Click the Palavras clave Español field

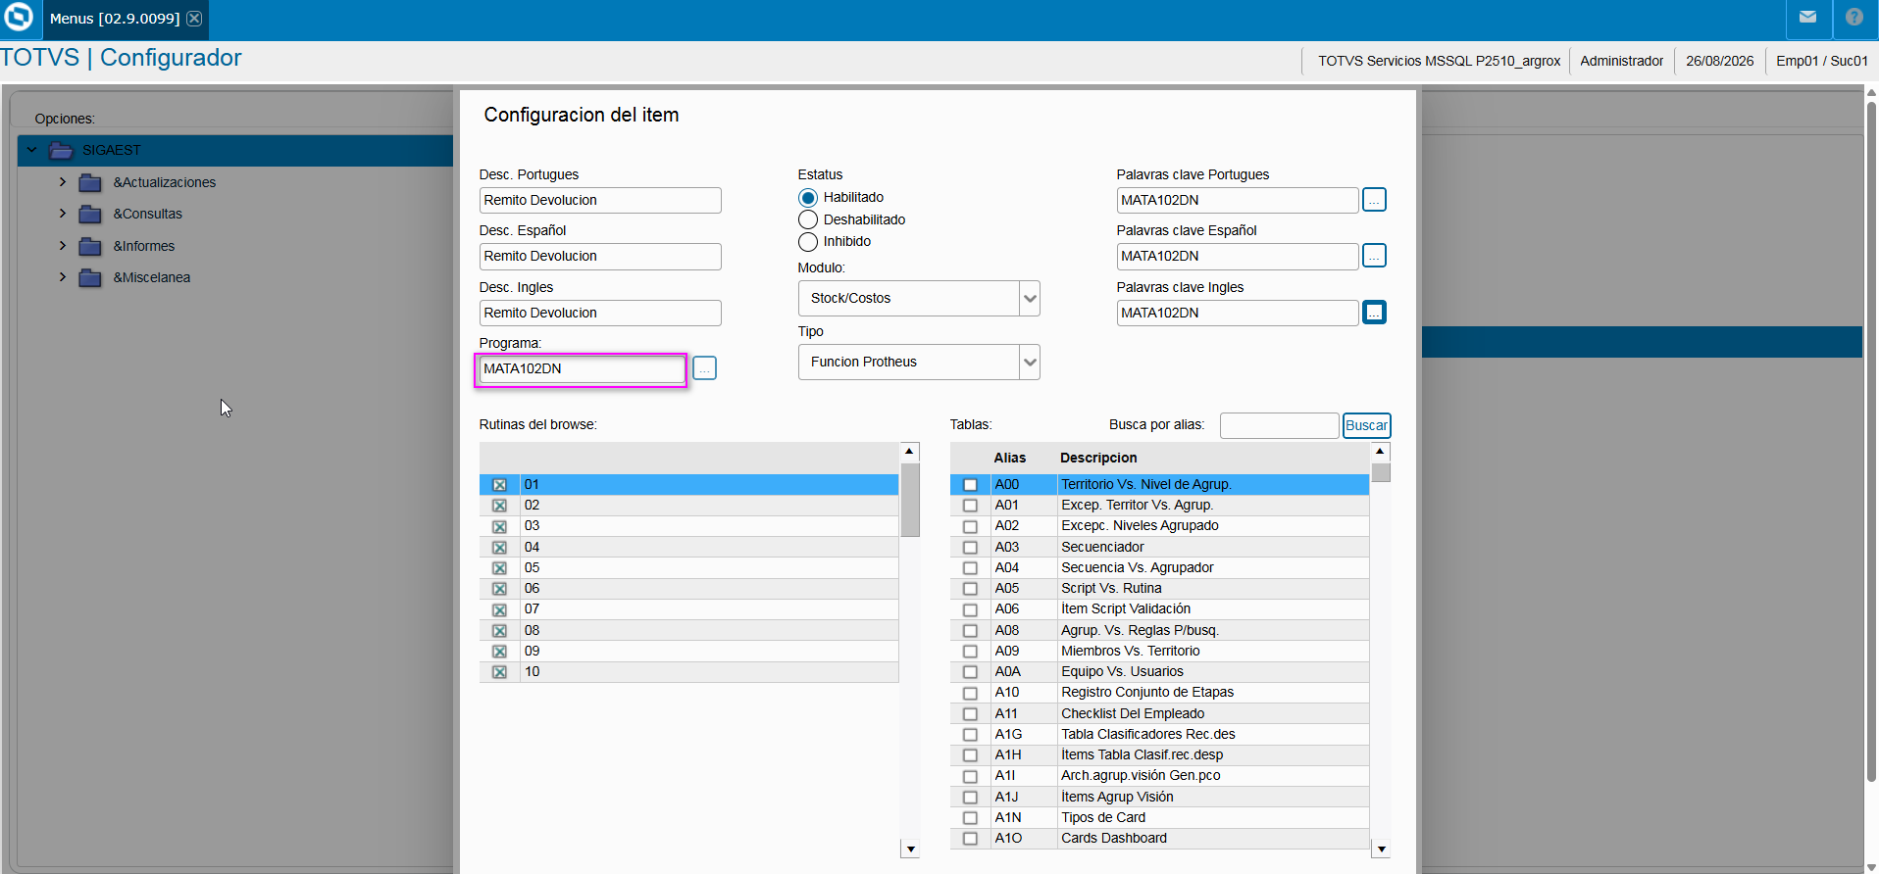[x=1238, y=256]
